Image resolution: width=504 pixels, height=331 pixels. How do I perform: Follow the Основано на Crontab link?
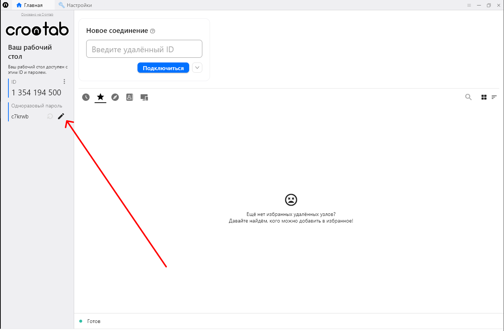coord(37,15)
